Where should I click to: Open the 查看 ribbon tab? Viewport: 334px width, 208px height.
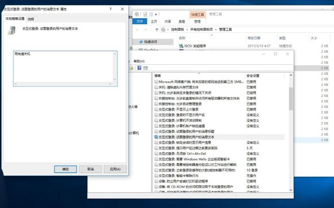pos(181,22)
